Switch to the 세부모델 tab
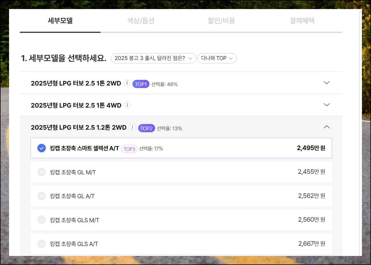Screen dimensions: 371x265 [60, 21]
